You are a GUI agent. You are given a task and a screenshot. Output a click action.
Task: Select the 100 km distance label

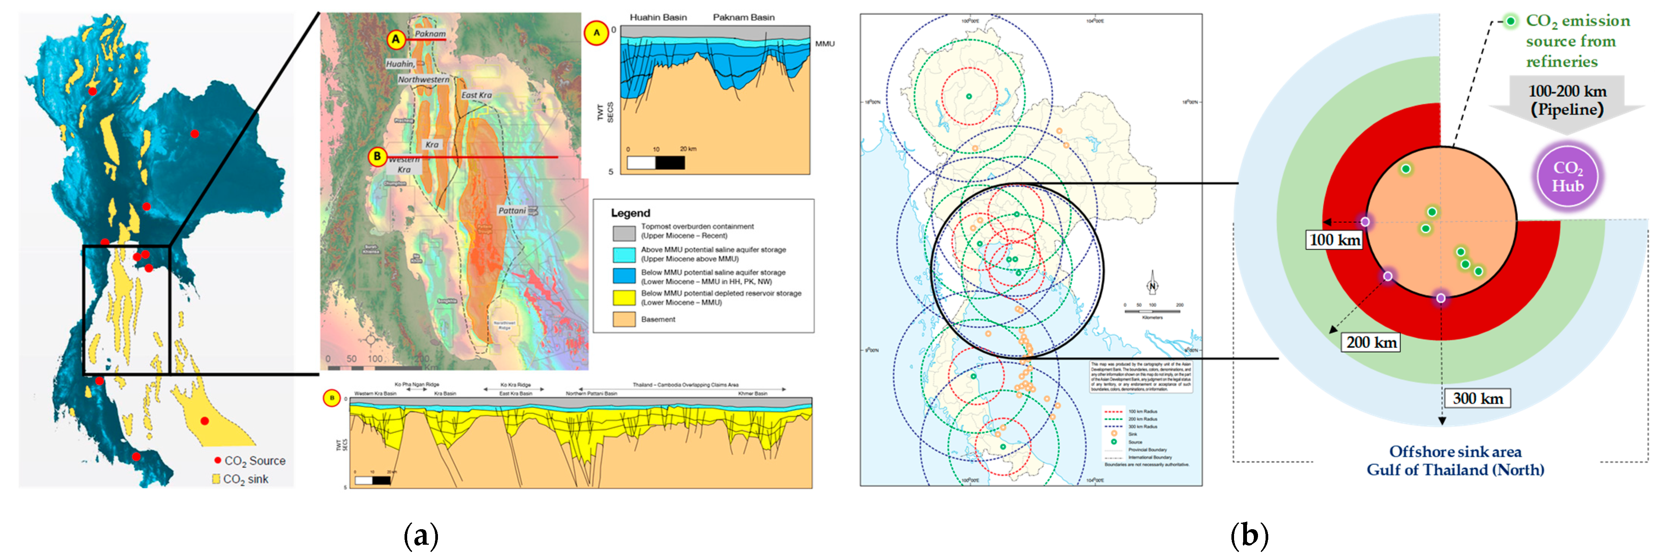point(1334,240)
